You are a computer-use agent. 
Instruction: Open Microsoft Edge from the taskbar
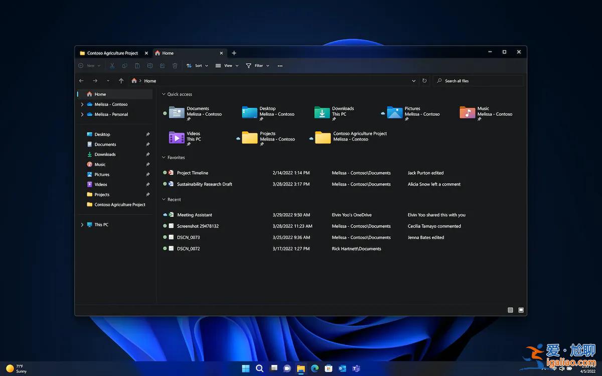click(315, 368)
